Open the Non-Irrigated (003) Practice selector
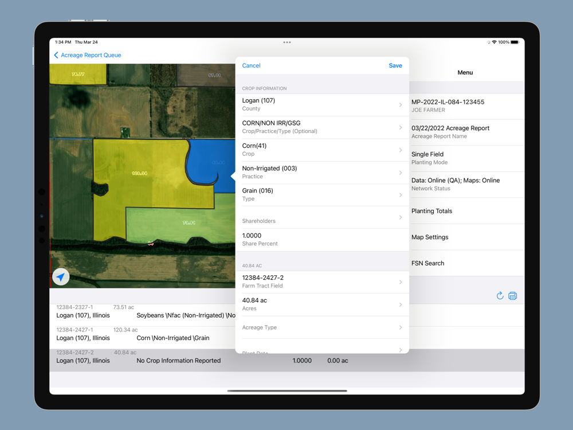Screen dimensions: 573x430 coord(322,172)
